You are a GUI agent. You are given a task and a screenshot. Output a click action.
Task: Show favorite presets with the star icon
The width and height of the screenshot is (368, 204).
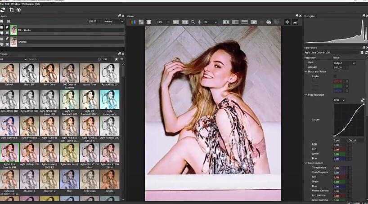pyautogui.click(x=116, y=59)
